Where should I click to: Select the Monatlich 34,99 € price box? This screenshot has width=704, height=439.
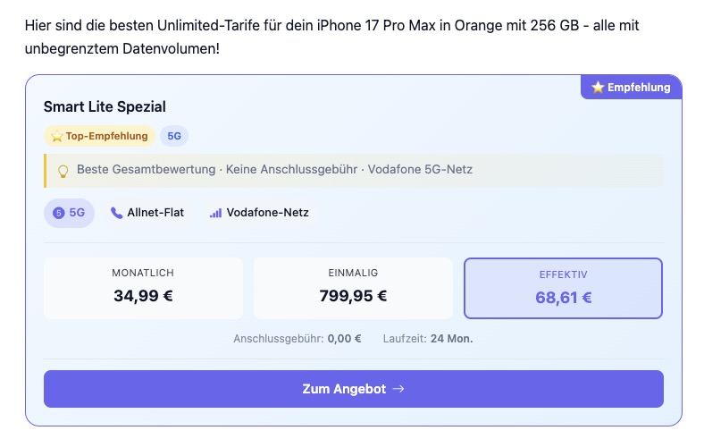(x=143, y=288)
